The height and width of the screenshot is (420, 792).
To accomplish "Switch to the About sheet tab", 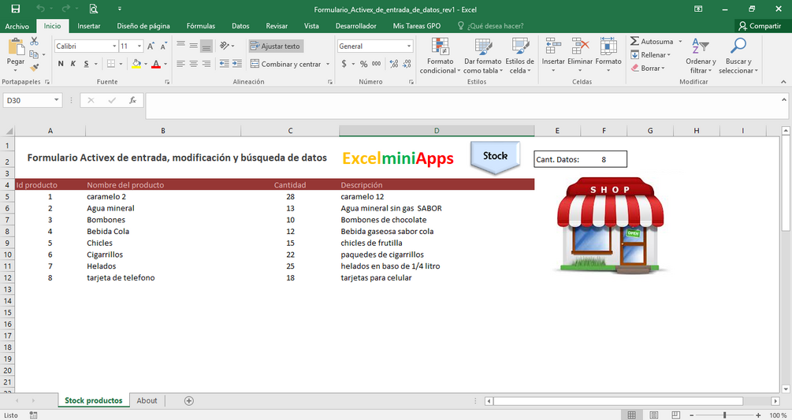I will tap(147, 400).
